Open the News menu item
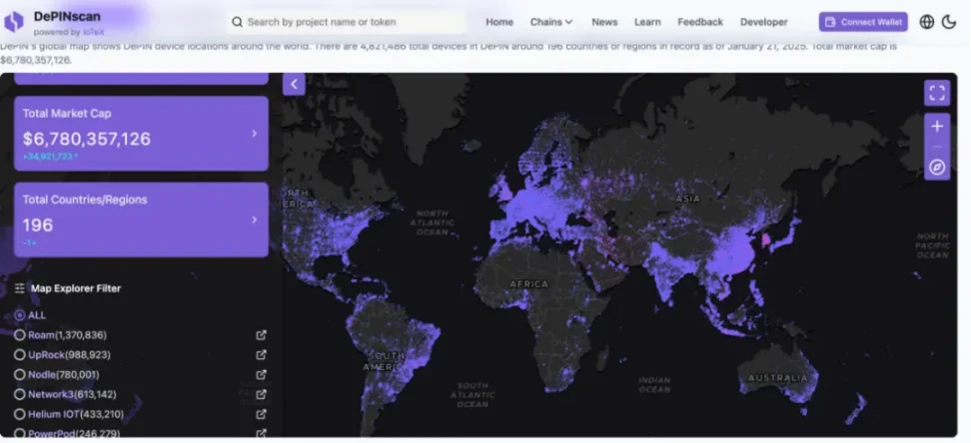 pos(604,22)
